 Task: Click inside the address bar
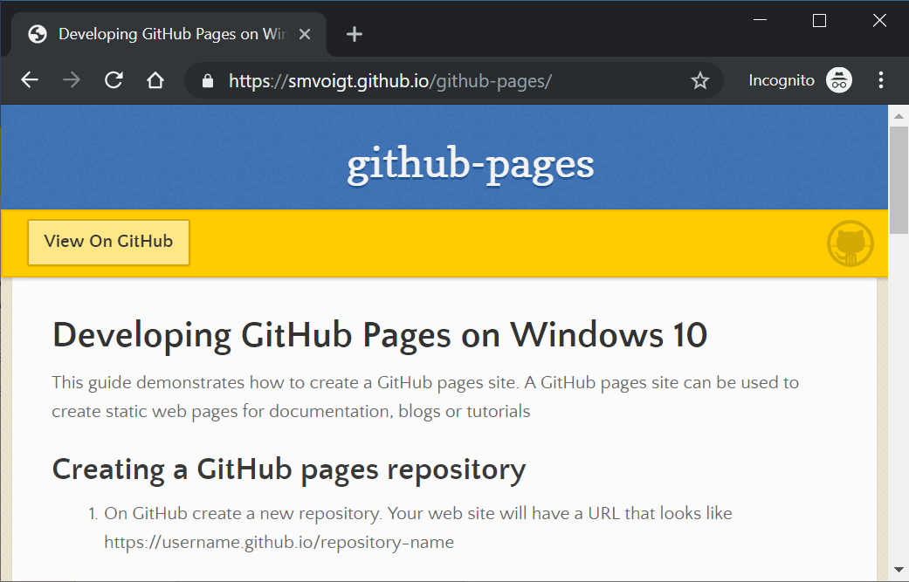tap(437, 79)
